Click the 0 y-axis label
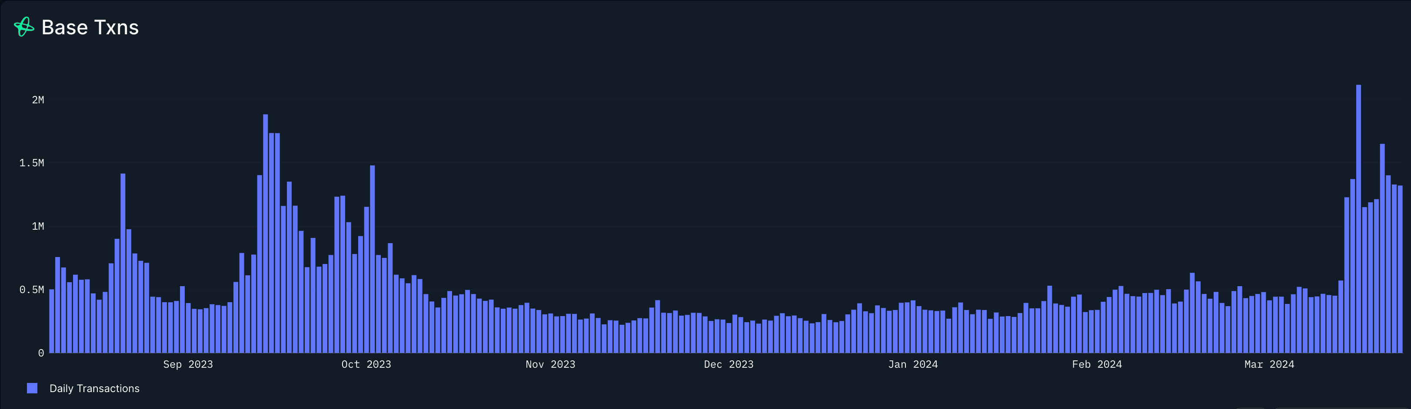Screen dimensions: 1411x409 pos(41,353)
